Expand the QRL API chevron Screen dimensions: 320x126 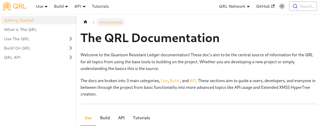click(71, 57)
